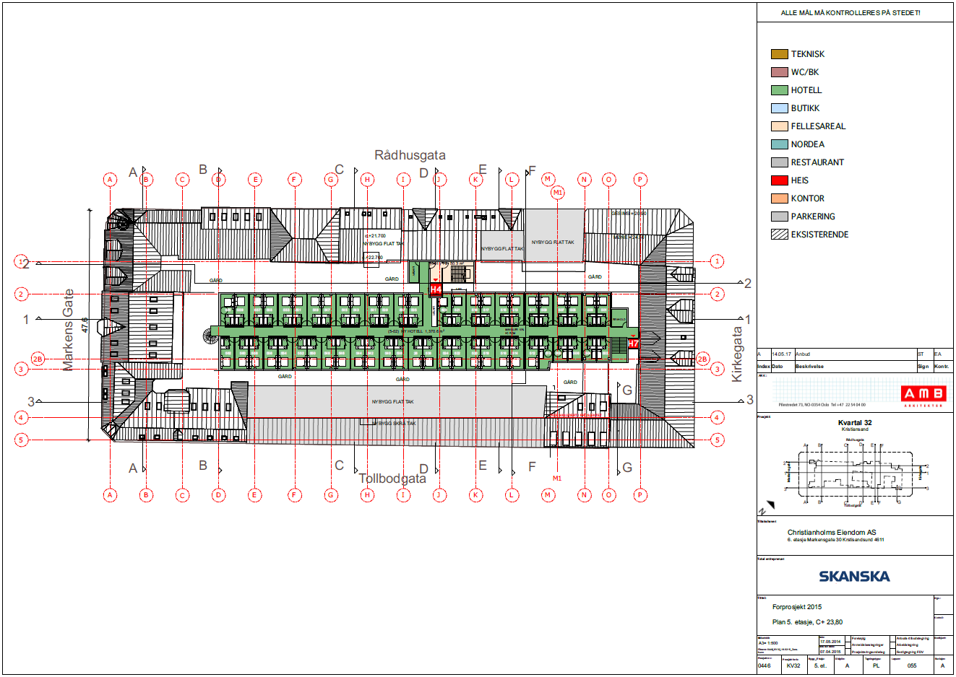Click the circled P grid marker above the plan

(x=640, y=180)
